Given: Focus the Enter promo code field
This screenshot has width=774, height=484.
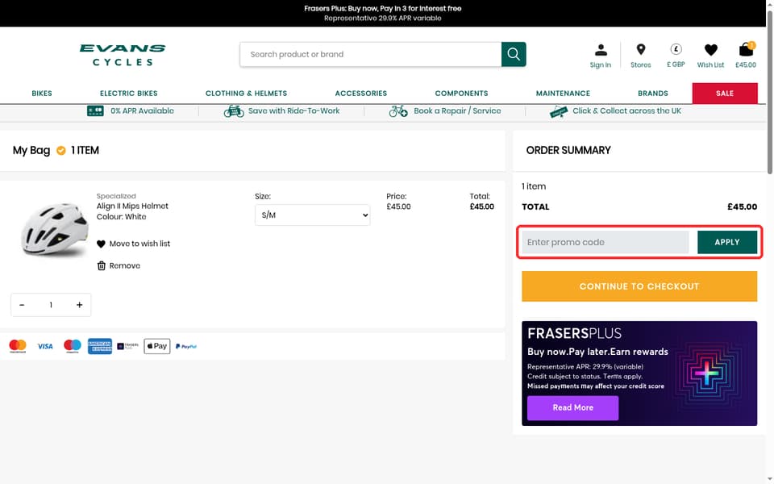Looking at the screenshot, I should coord(605,243).
